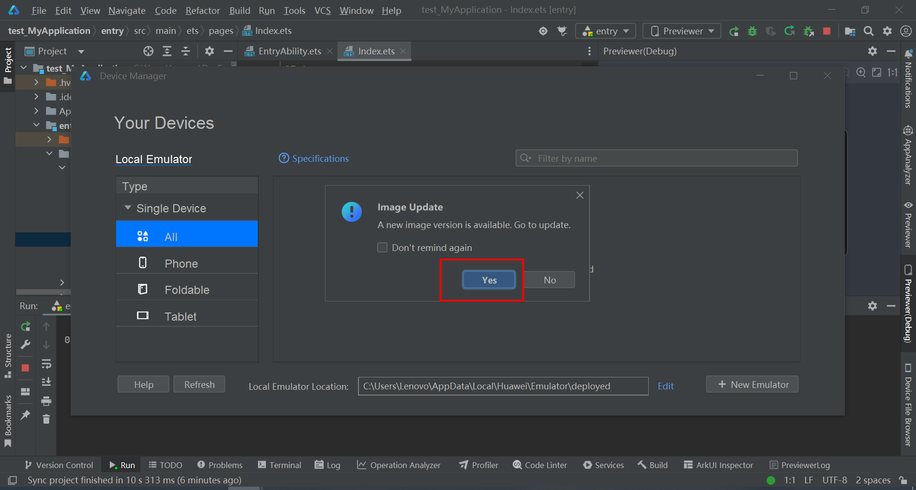Click the print icon in Run panel
The height and width of the screenshot is (490, 916).
(x=46, y=401)
